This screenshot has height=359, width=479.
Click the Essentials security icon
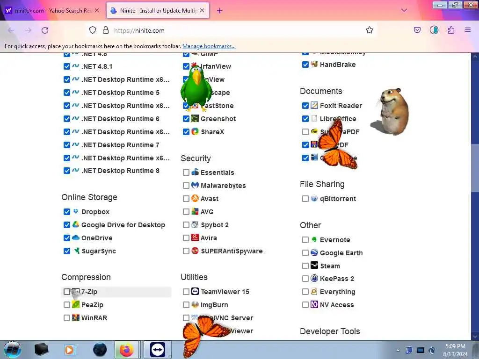click(195, 172)
